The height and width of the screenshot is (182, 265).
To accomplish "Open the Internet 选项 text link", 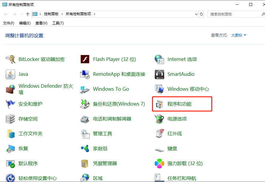I will 182,59.
